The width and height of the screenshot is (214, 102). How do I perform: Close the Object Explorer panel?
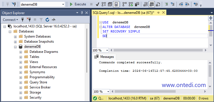tap(87, 13)
